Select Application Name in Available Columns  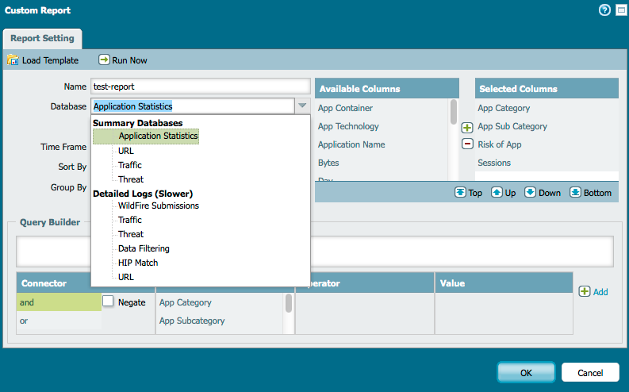[x=351, y=144]
